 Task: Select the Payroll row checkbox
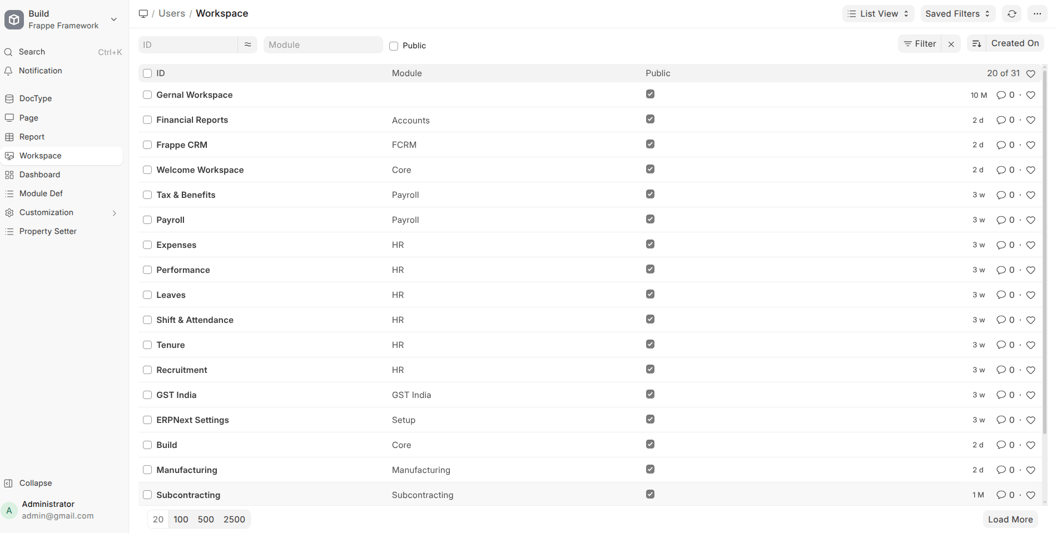[147, 220]
